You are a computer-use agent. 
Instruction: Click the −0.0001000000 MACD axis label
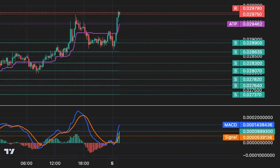(x=259, y=155)
